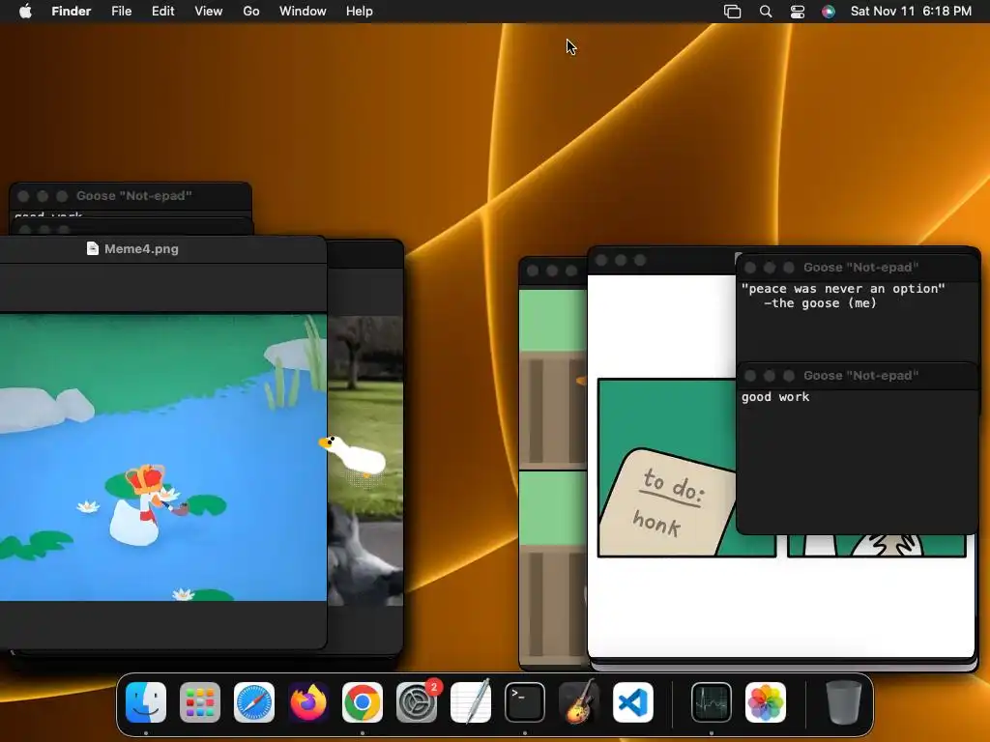Close the peace quote Not-epad window

750,268
